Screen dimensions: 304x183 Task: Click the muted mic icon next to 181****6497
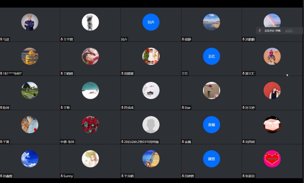pos(1,73)
